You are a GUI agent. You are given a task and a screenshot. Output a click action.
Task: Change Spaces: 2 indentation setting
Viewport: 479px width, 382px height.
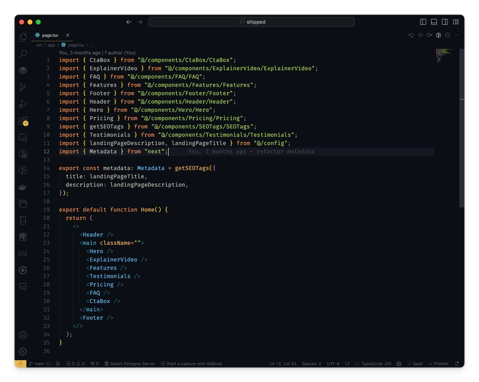311,363
